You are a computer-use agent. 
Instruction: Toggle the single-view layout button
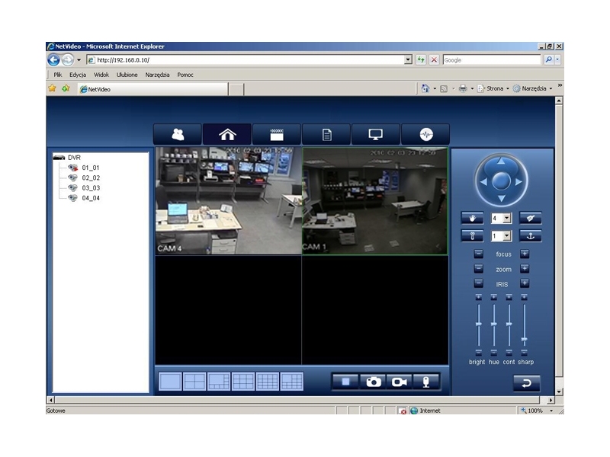[169, 379]
